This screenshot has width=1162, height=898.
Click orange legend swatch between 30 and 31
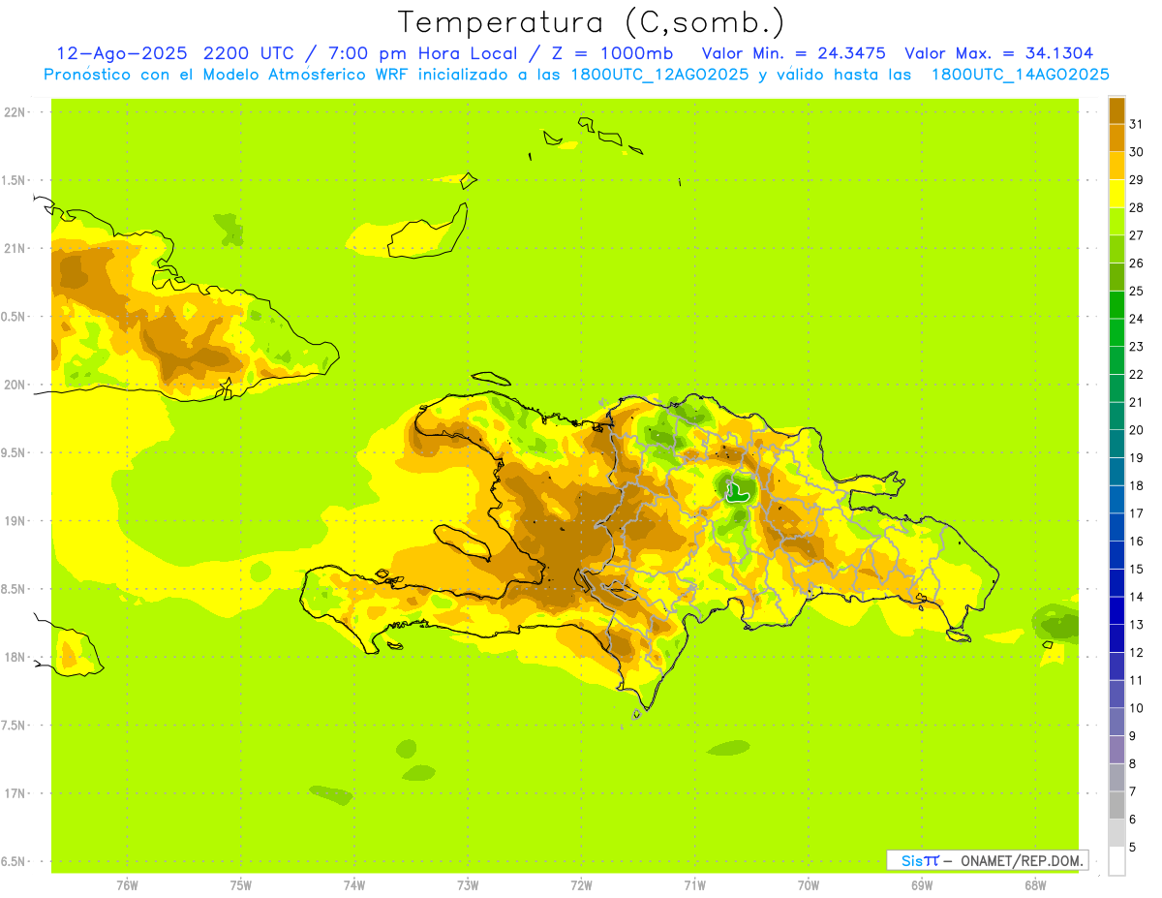click(x=1116, y=138)
